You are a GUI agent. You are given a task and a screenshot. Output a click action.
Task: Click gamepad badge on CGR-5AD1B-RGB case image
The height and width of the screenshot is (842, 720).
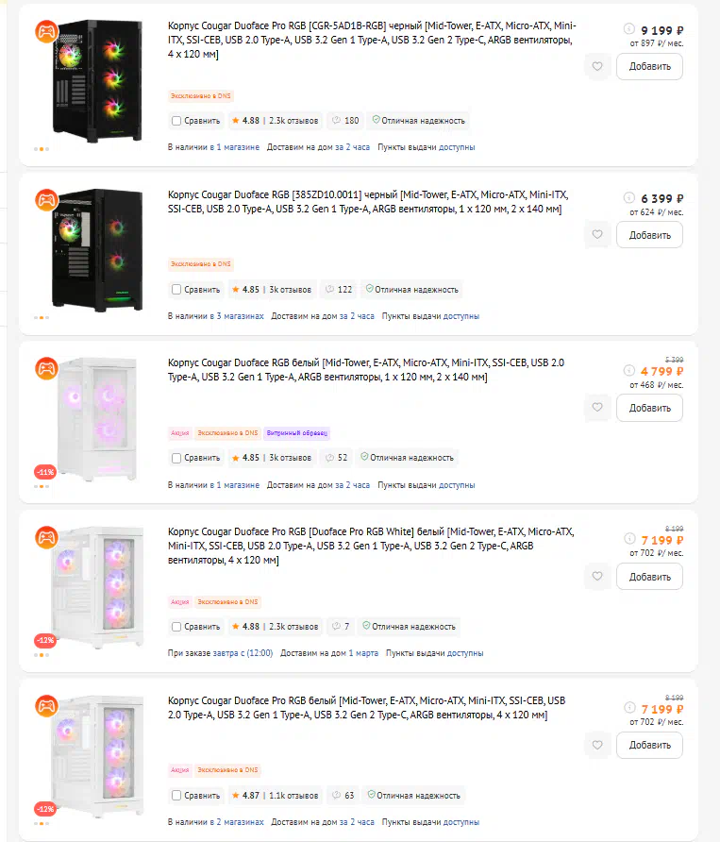click(x=45, y=31)
